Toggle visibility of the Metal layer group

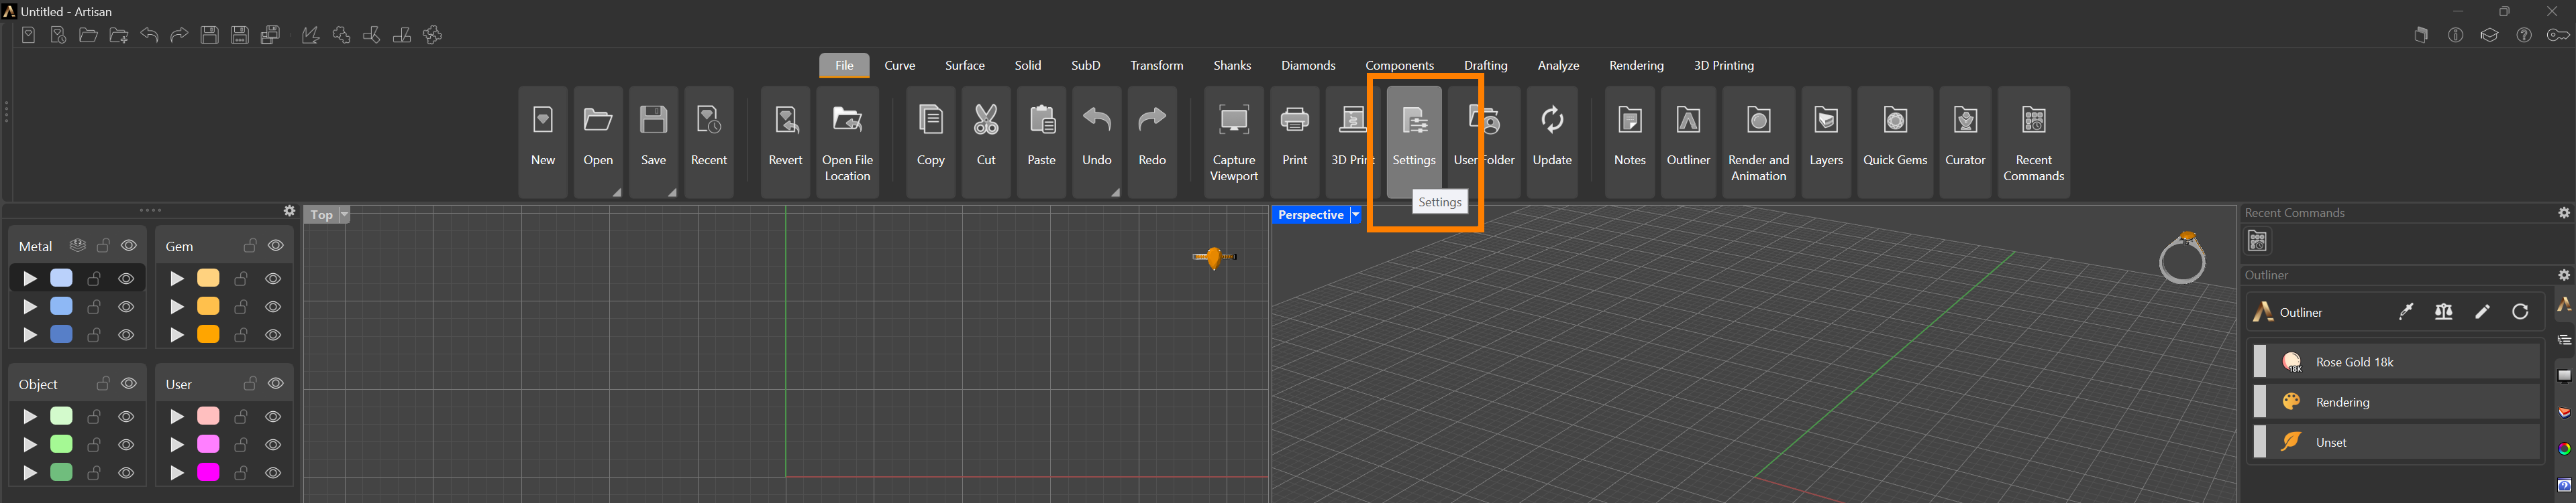[x=129, y=246]
